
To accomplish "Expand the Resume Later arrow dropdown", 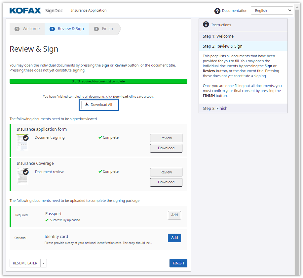I will pos(44,263).
